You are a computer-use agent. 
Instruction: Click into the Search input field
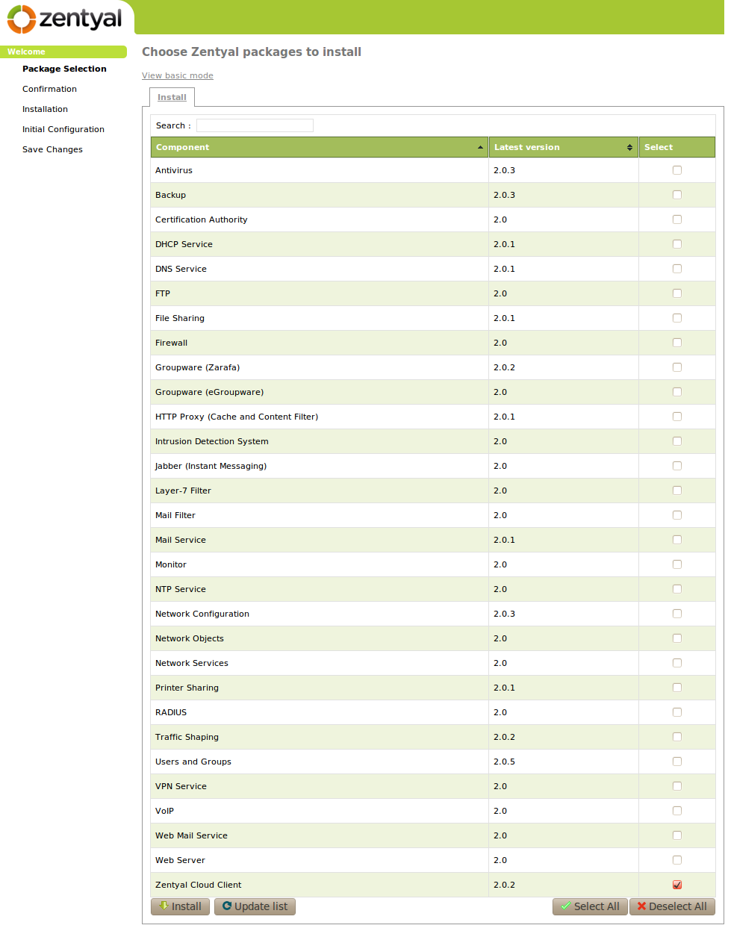(255, 125)
